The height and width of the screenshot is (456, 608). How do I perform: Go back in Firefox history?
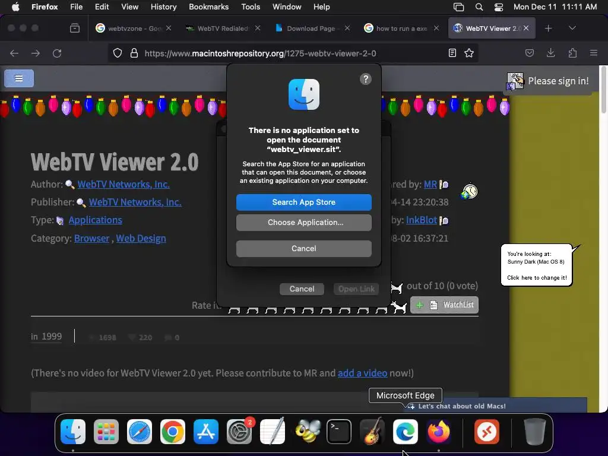14,53
